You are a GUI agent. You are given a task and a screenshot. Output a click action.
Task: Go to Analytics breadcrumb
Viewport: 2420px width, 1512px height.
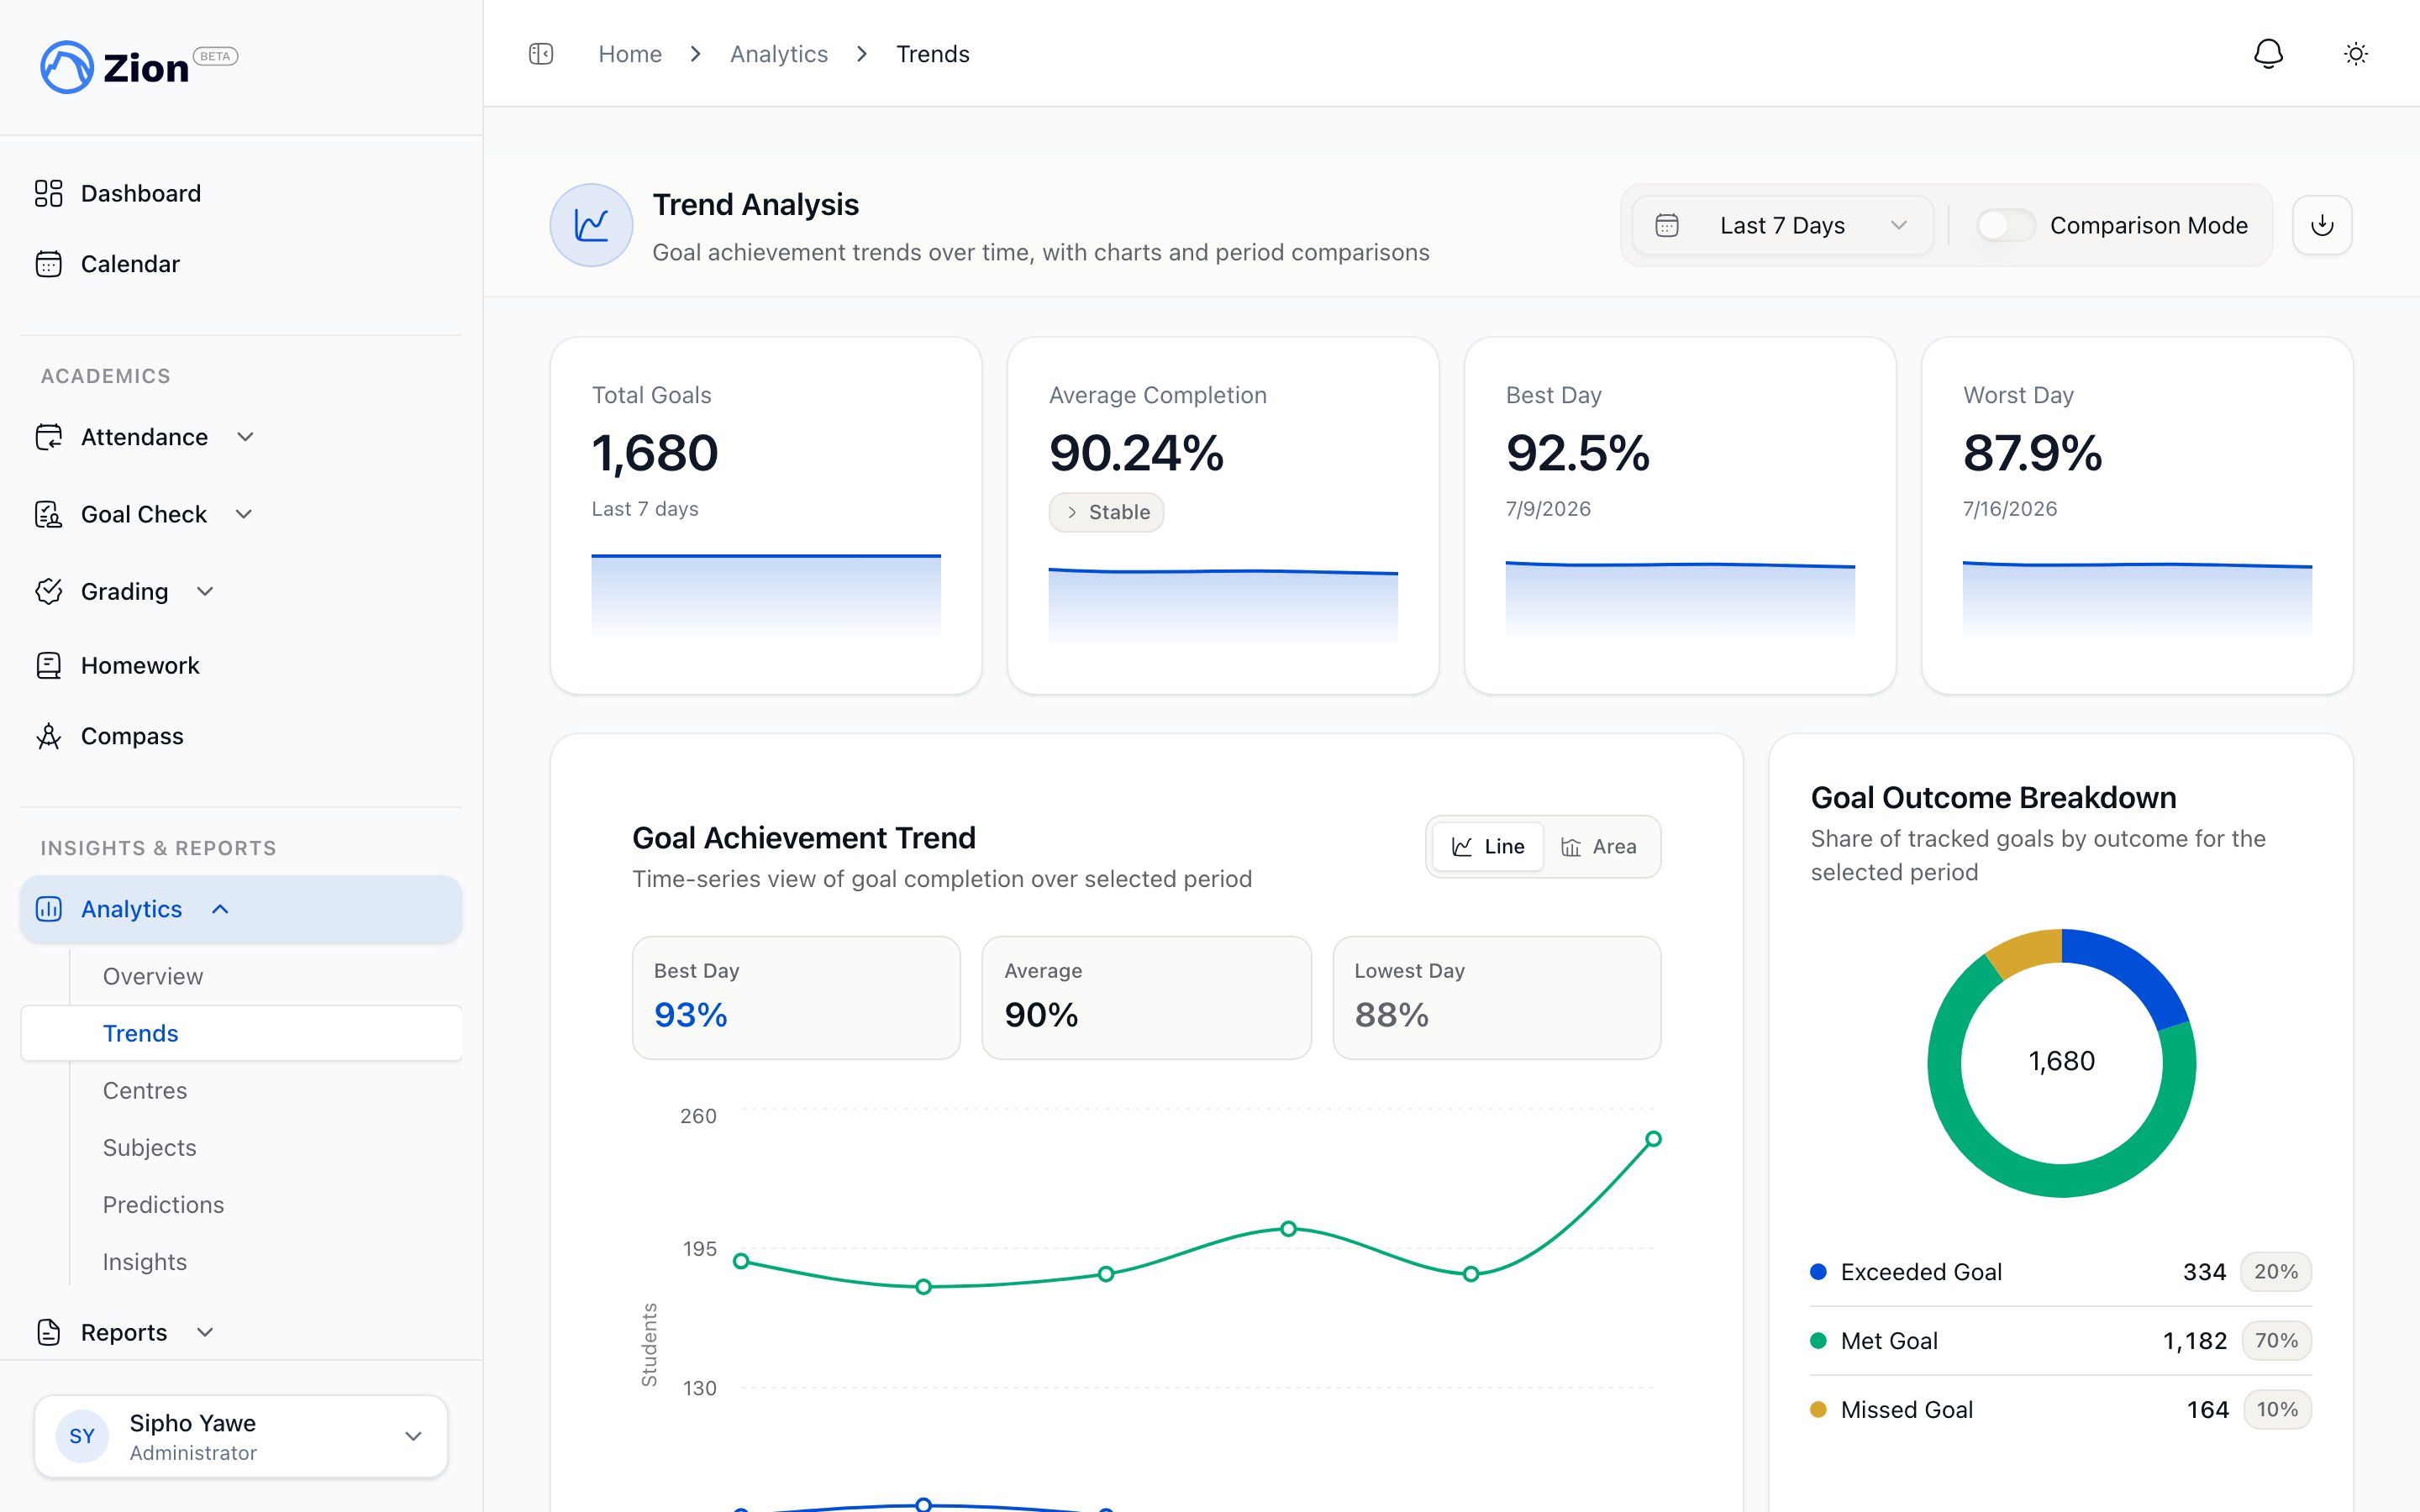[779, 54]
